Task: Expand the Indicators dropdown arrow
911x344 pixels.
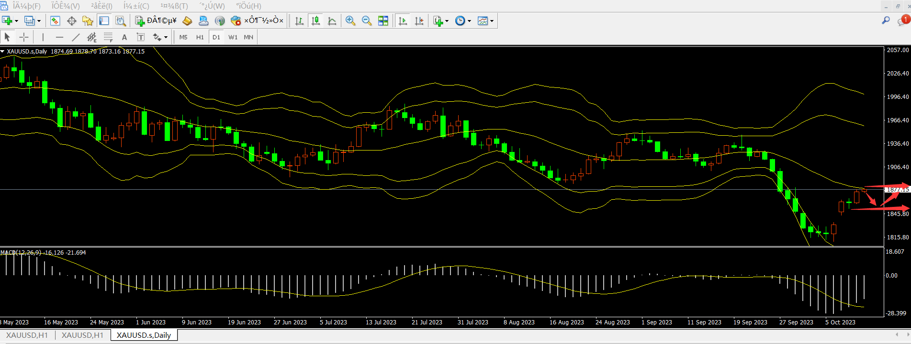Action: (447, 21)
